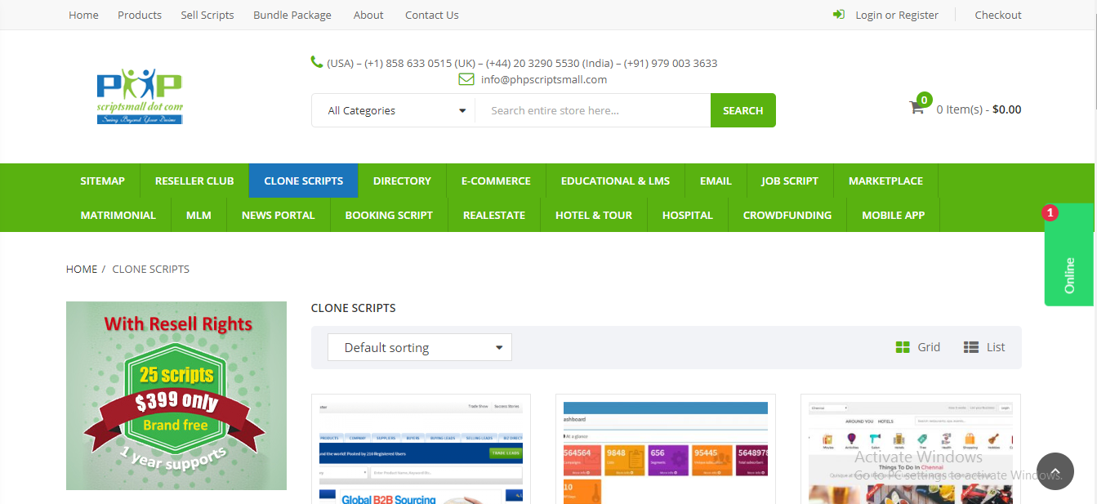The image size is (1097, 504).
Task: Open the MATRIMONIAL menu item
Action: [118, 214]
